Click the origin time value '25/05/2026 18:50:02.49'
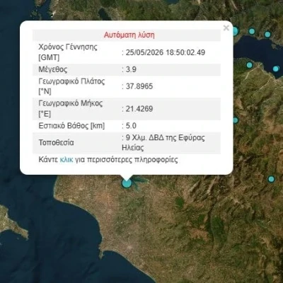 [x=166, y=52]
